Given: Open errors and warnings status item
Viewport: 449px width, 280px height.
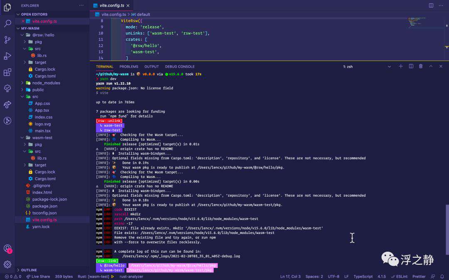Looking at the screenshot, I should [13, 277].
